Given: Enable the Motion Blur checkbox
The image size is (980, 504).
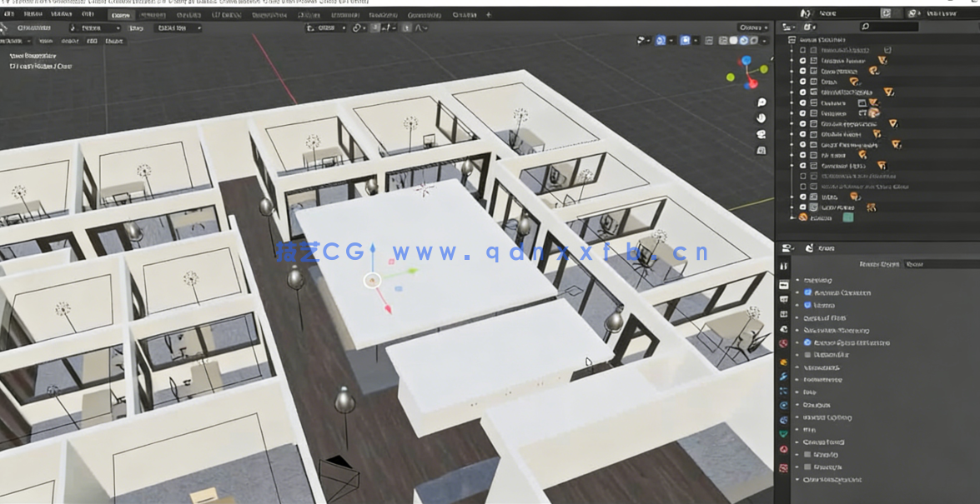Looking at the screenshot, I should pyautogui.click(x=806, y=355).
